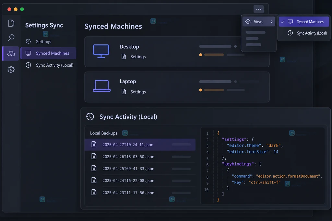Minimize the window with the yellow button

[16, 9]
